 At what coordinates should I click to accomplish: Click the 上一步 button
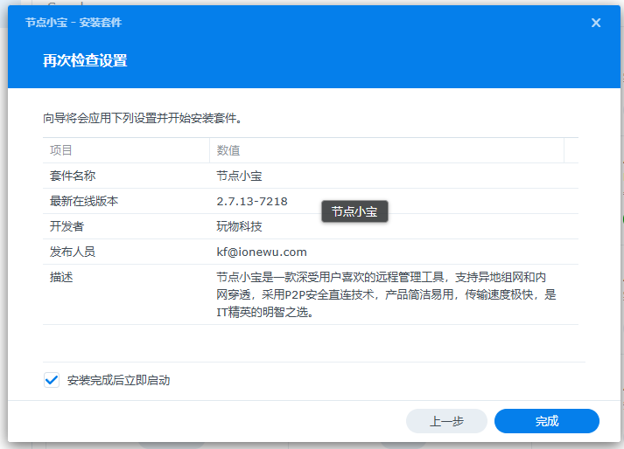446,421
